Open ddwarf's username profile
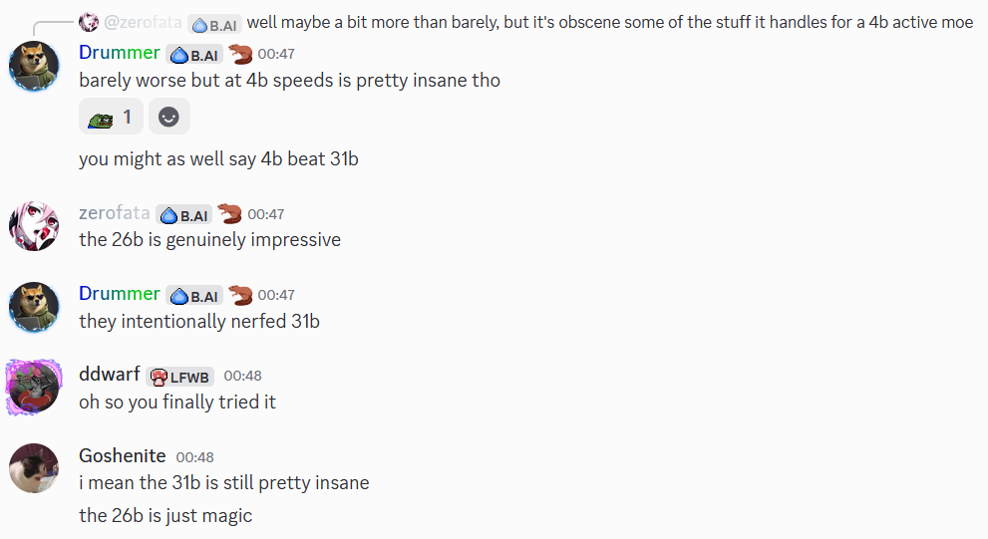 [109, 375]
